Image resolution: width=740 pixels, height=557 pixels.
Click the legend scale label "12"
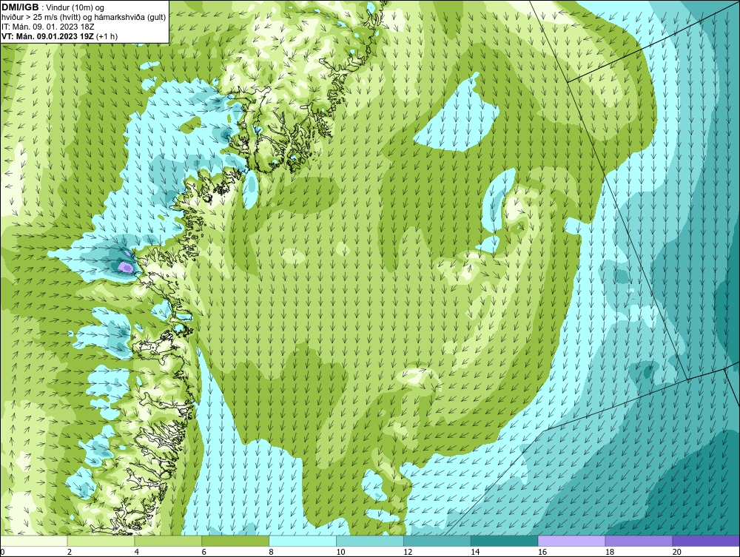click(x=408, y=552)
